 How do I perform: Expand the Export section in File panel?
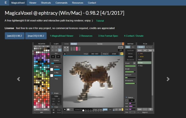(145, 112)
